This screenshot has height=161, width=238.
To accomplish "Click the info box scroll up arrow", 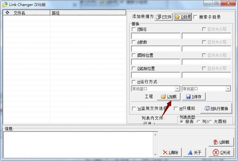I will 155,135.
